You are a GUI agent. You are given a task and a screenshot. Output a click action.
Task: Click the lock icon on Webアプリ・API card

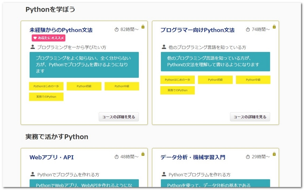[x=143, y=154]
